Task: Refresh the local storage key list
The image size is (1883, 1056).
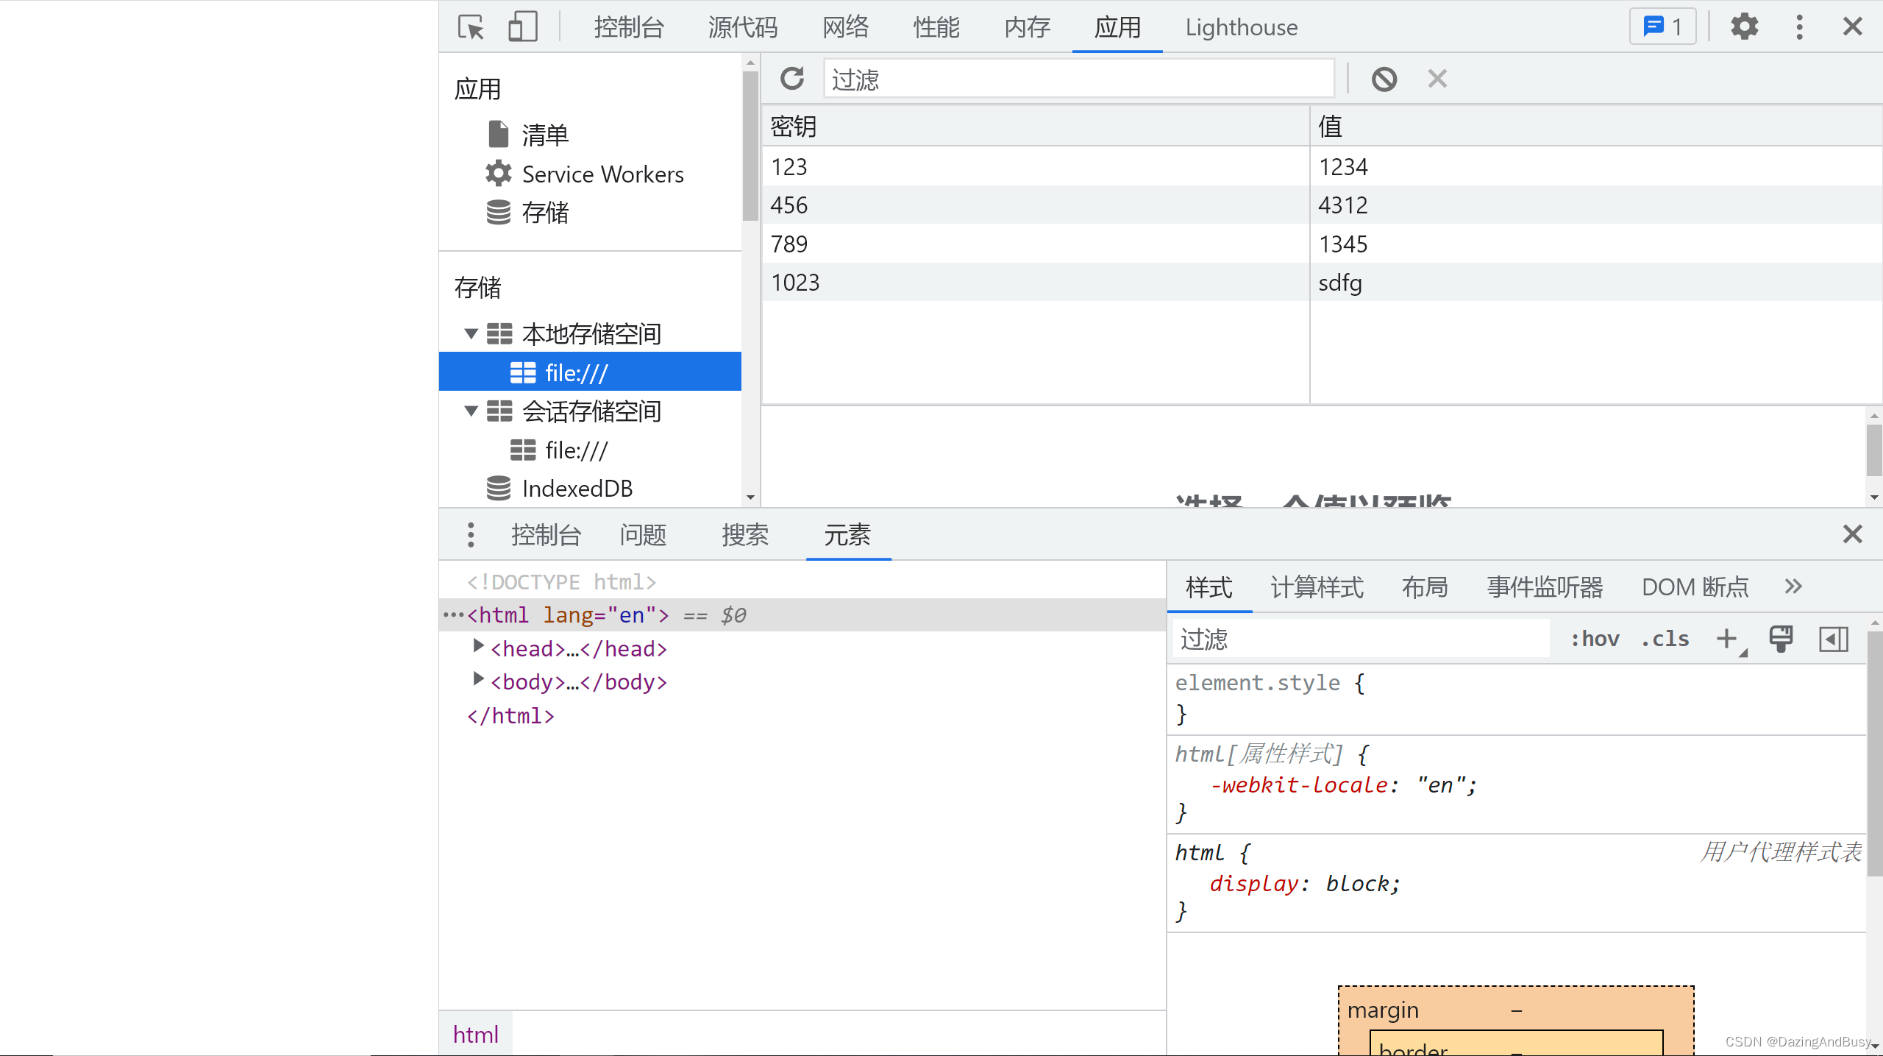Action: (x=792, y=78)
